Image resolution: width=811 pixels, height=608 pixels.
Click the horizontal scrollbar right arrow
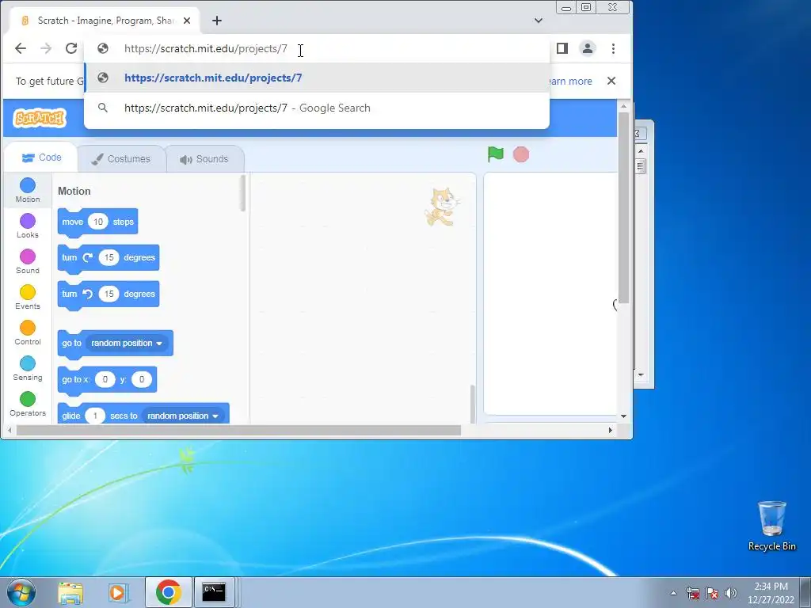(611, 430)
